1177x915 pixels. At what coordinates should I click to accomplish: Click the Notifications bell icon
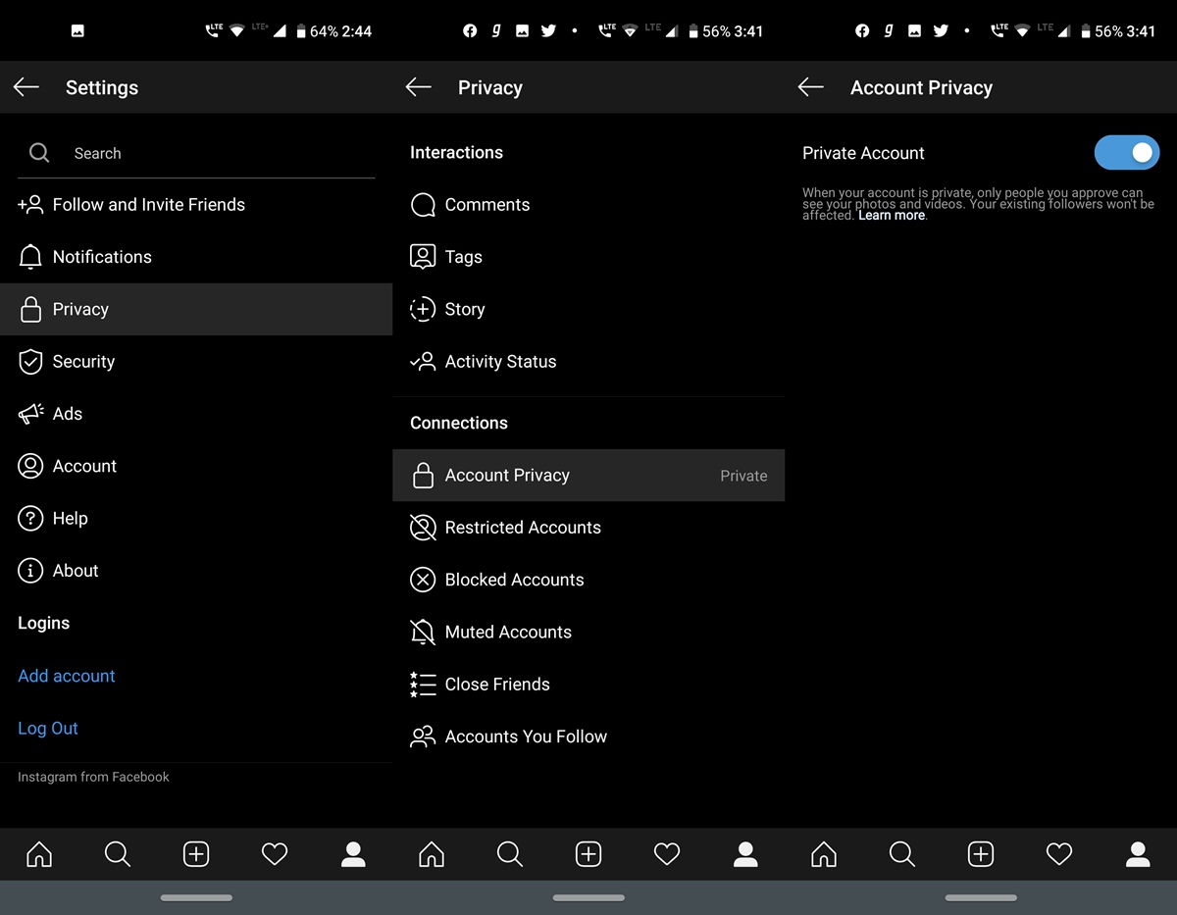point(30,257)
